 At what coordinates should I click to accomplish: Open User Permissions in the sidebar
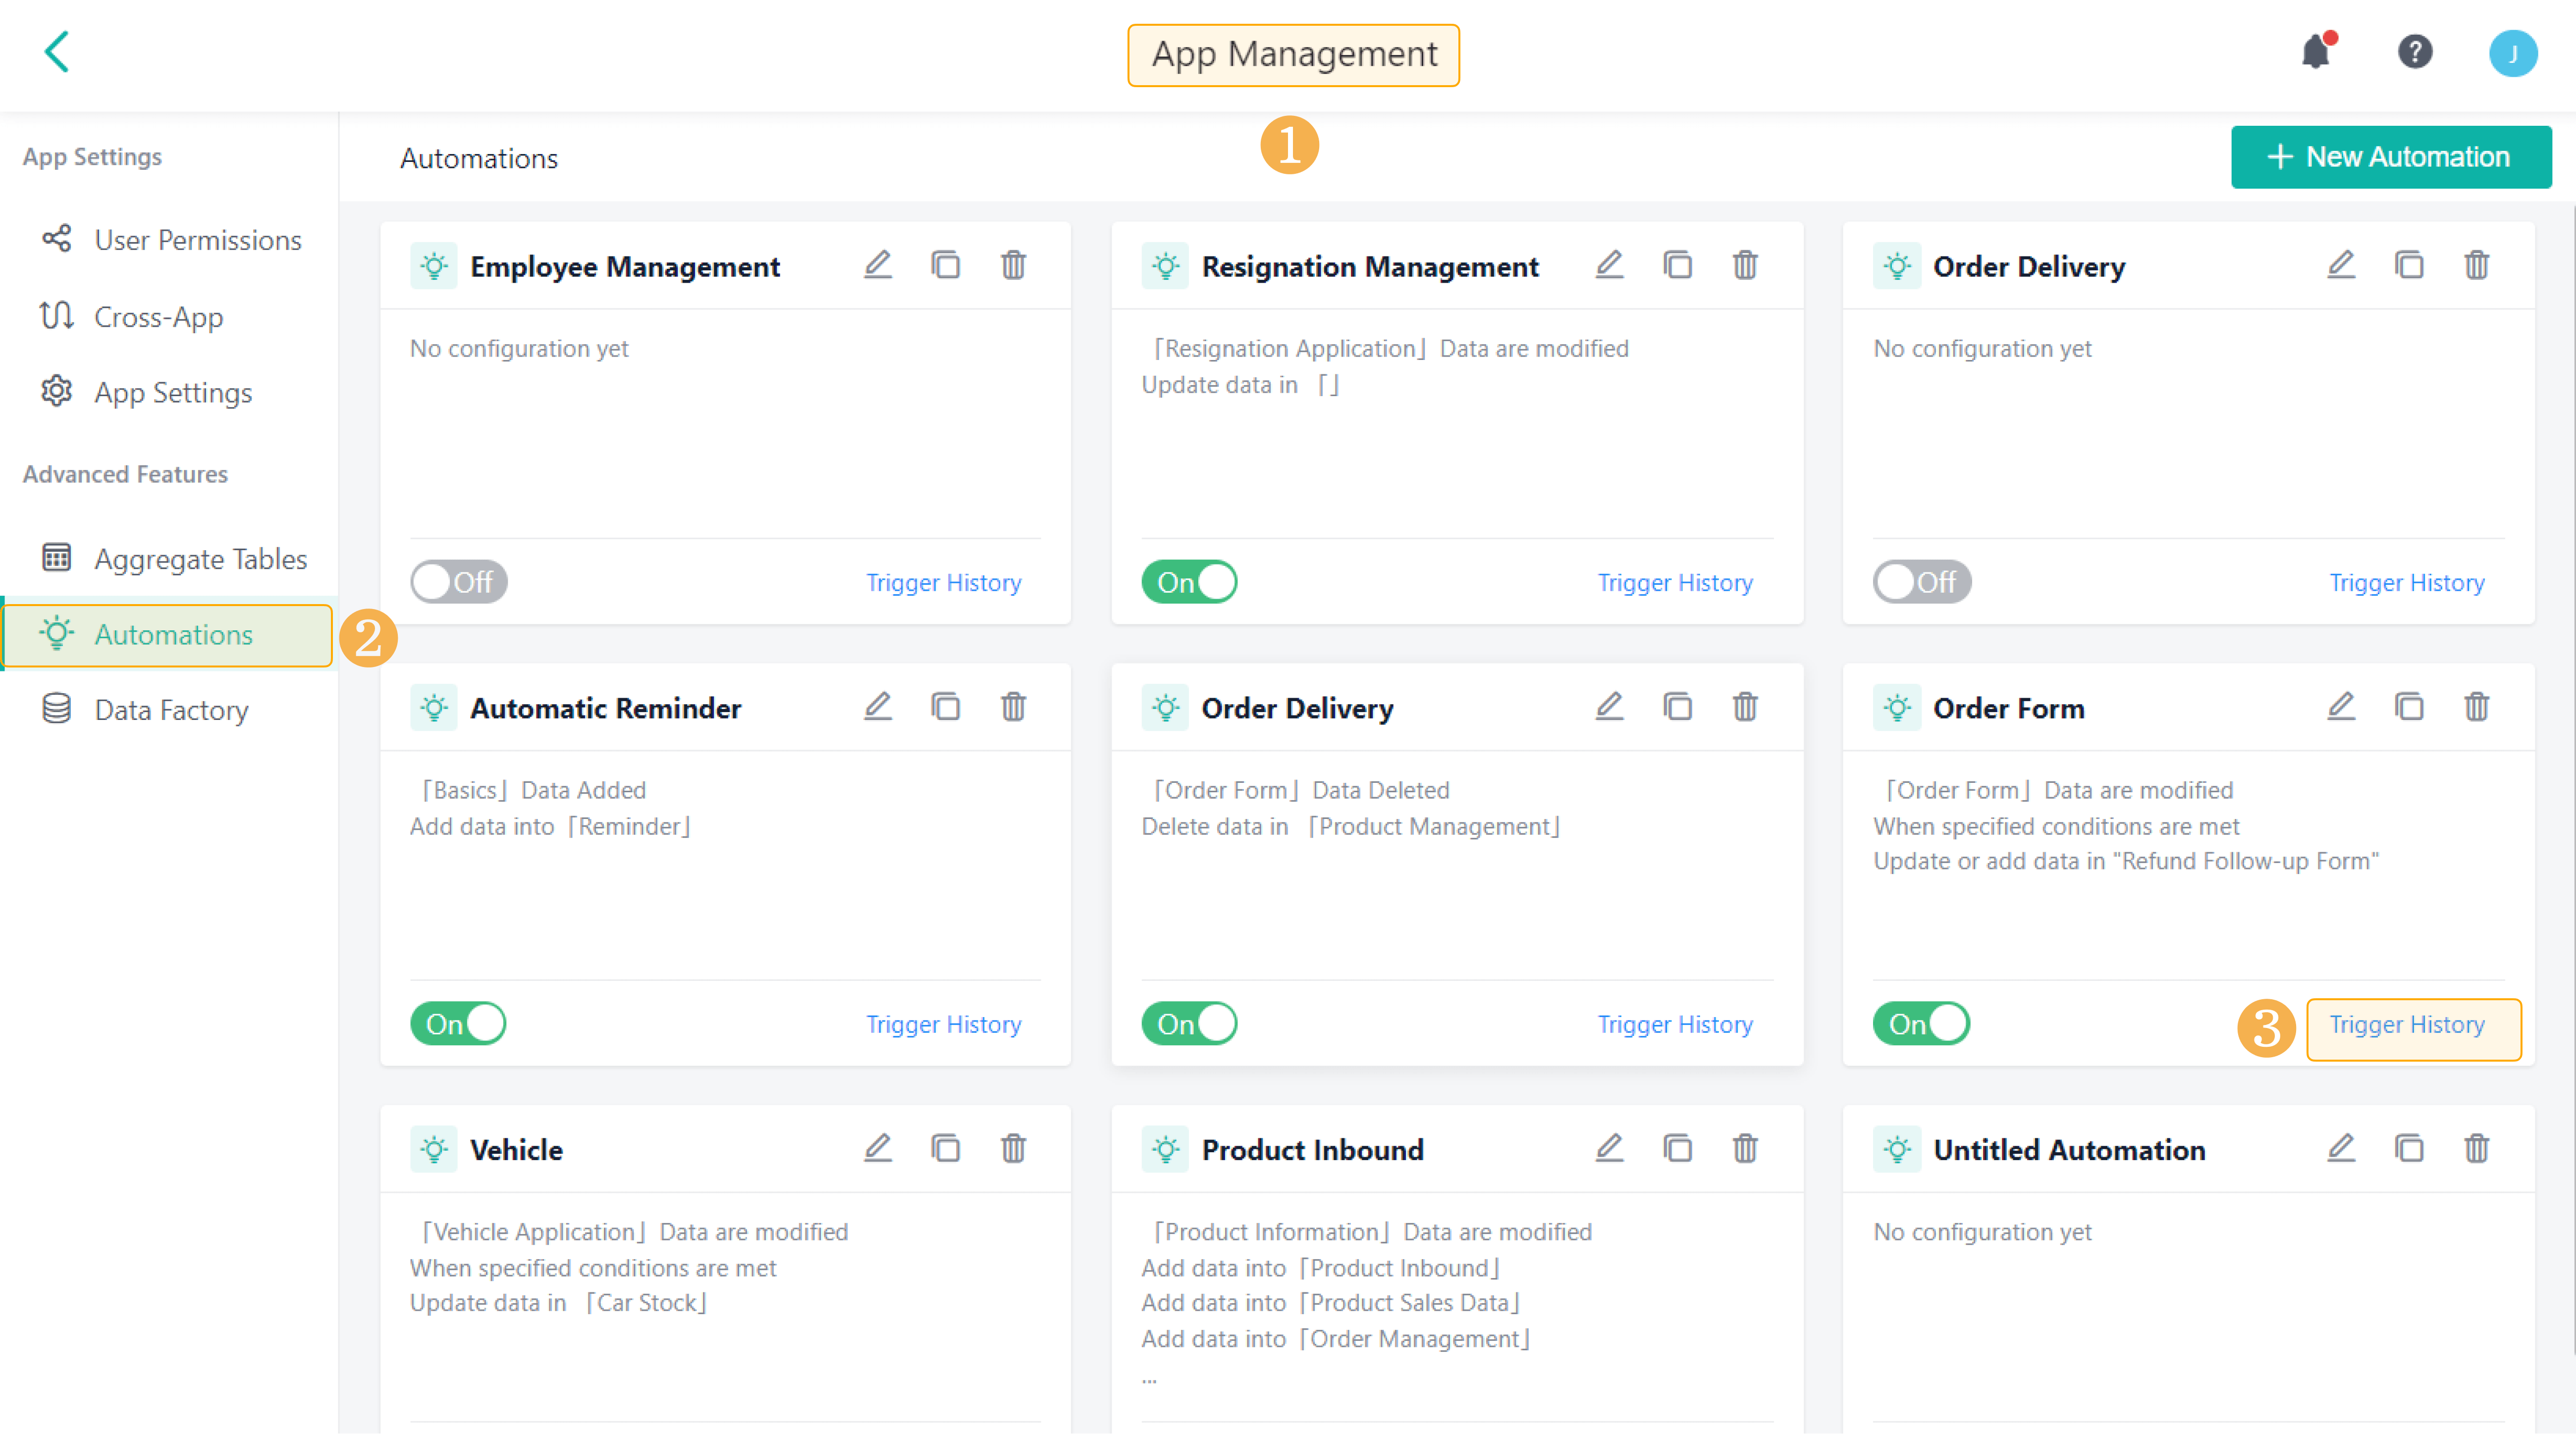click(170, 240)
